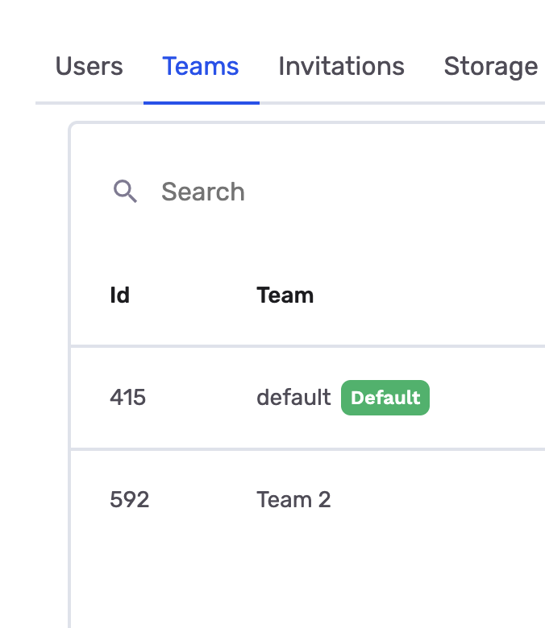Click the 'default' team name
Screen dimensions: 545x628
(294, 398)
